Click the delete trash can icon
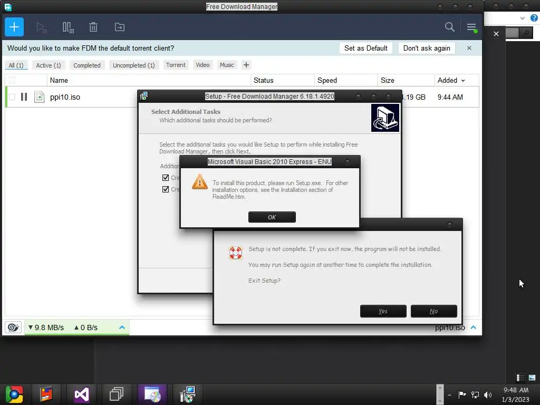This screenshot has height=405, width=540. pos(93,27)
